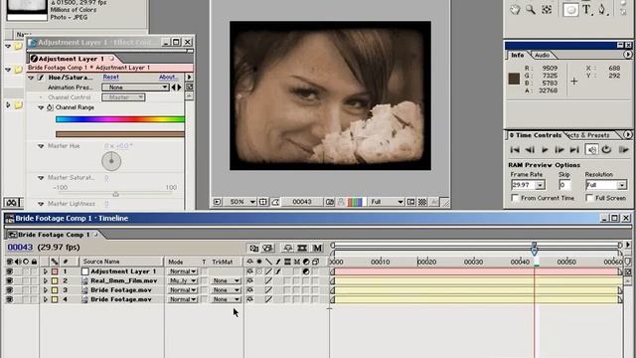636x358 pixels.
Task: Enable frame blending button in timeline
Action: (x=302, y=248)
